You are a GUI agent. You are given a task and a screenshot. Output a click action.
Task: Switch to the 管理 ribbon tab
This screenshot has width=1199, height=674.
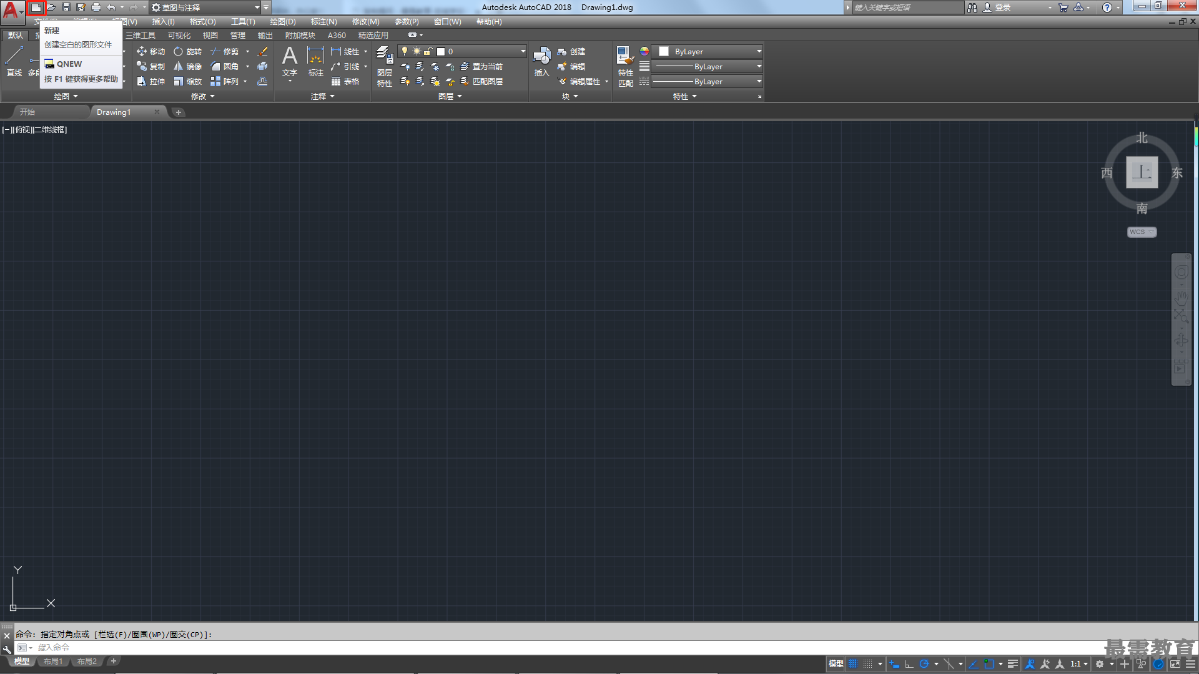[x=238, y=36]
